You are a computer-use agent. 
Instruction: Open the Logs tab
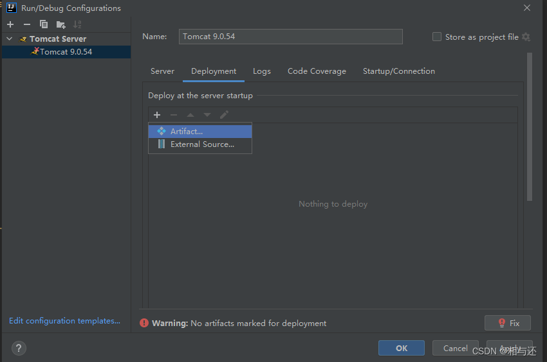point(262,71)
